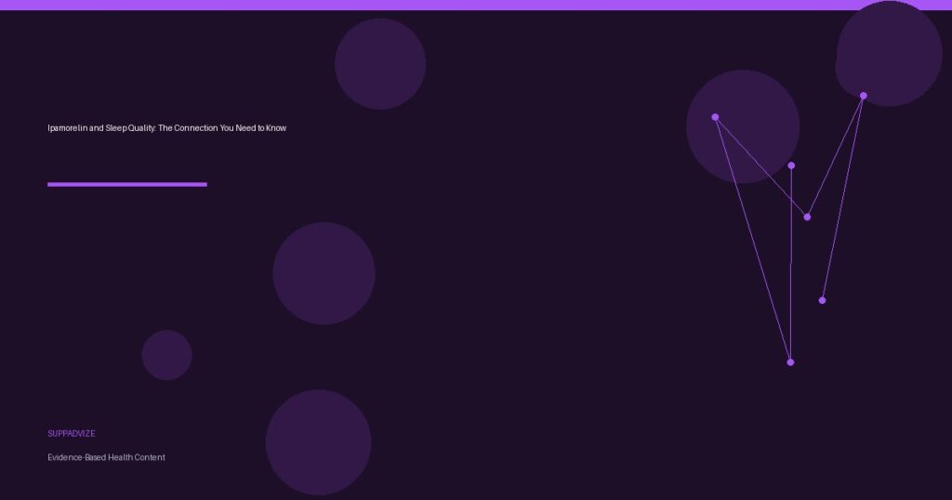Click the thin purple bar across the top edge

pyautogui.click(x=476, y=5)
